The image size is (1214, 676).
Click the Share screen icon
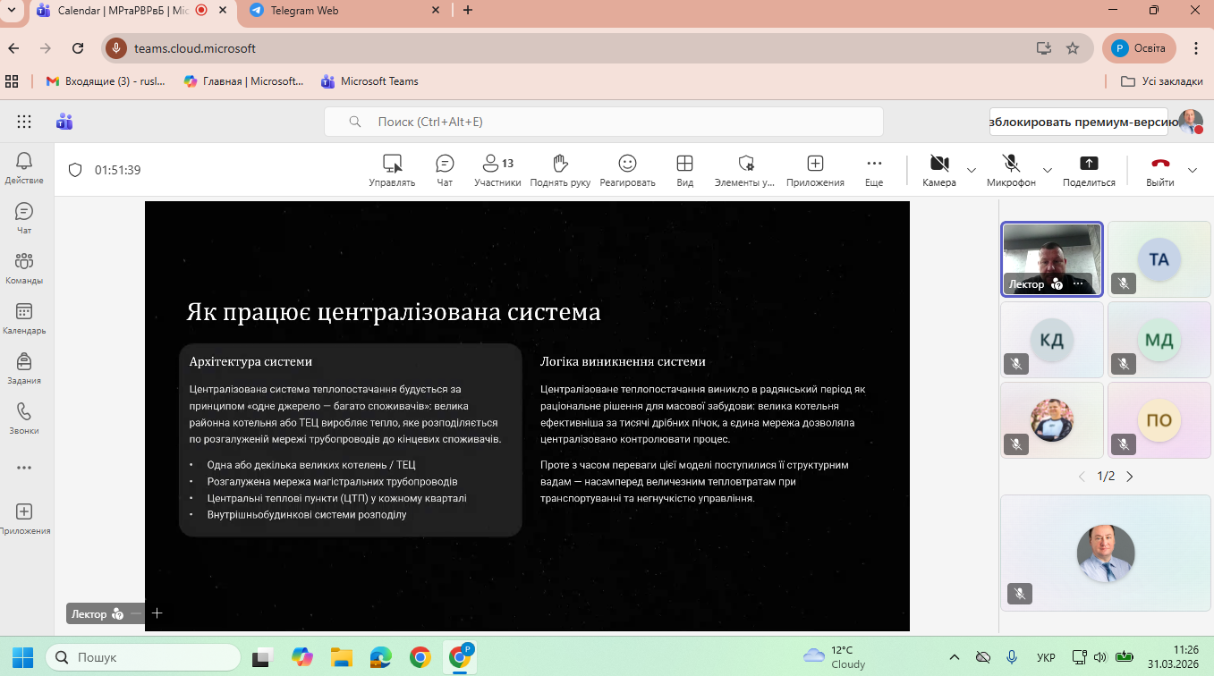(1089, 170)
